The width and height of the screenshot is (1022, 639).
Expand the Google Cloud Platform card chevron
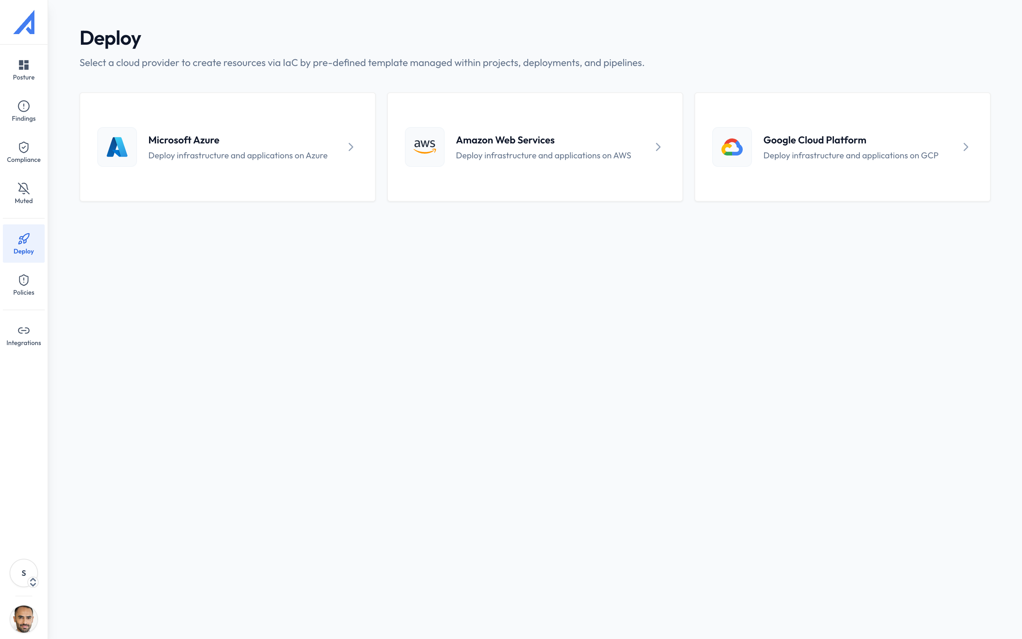coord(966,147)
